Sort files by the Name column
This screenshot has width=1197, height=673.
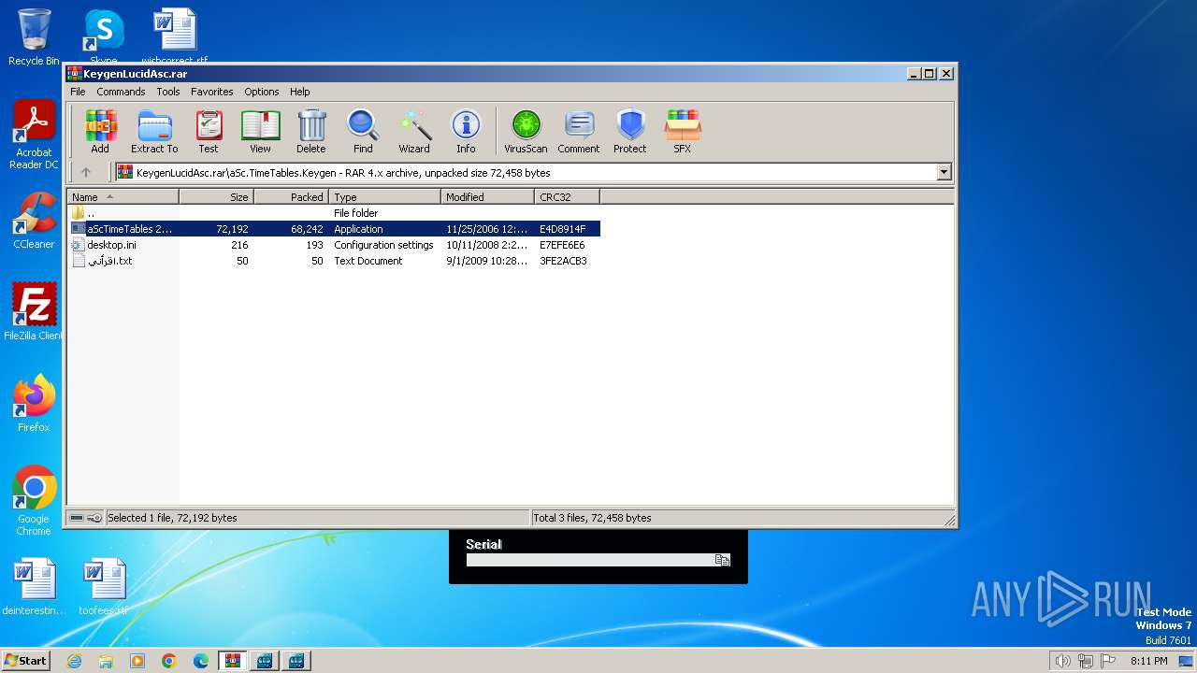click(x=123, y=196)
